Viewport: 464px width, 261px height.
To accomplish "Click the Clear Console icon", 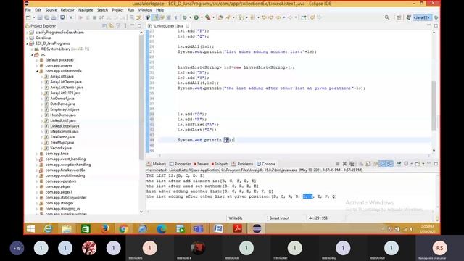I will (x=361, y=164).
